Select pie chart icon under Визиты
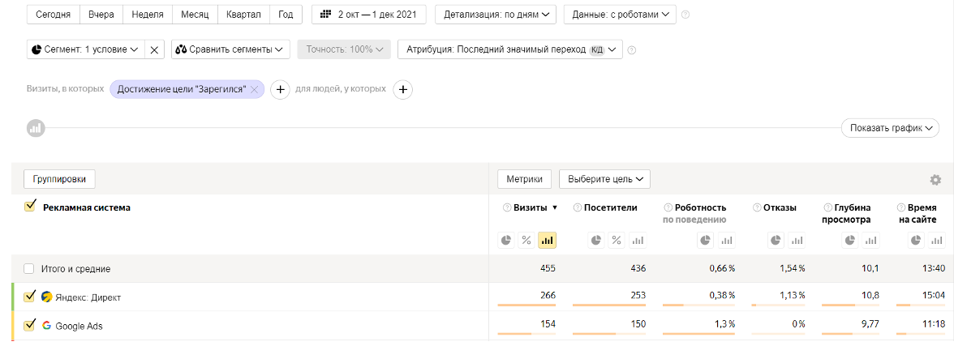954x346 pixels. (x=506, y=240)
